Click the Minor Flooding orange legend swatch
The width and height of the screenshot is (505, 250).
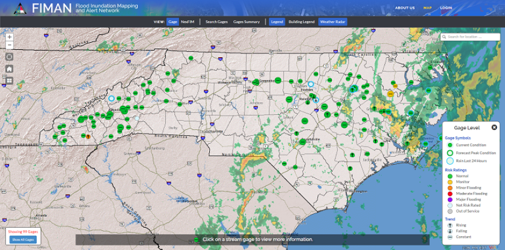(450, 188)
